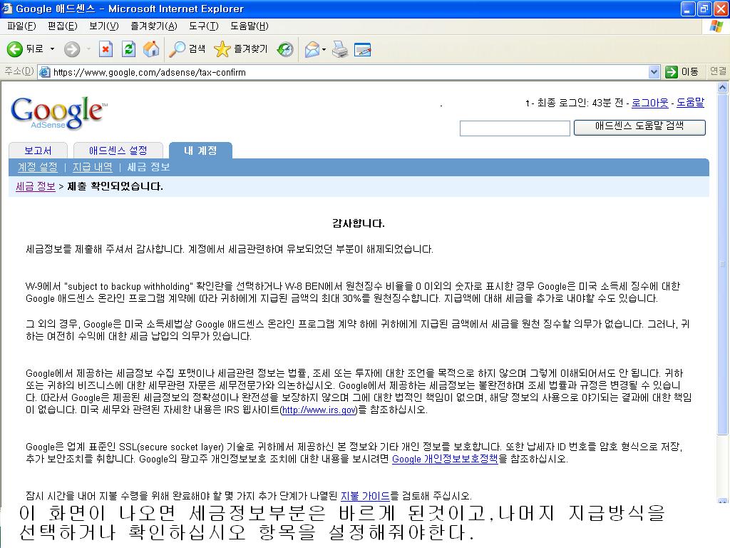Open the History clock icon

[285, 49]
